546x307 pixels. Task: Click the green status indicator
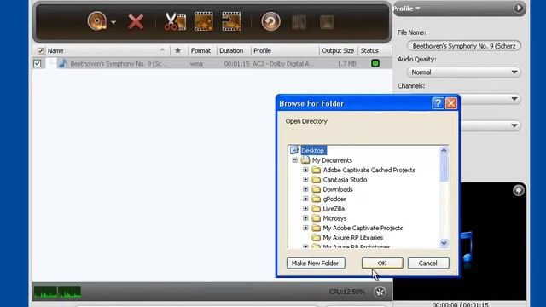(x=375, y=63)
